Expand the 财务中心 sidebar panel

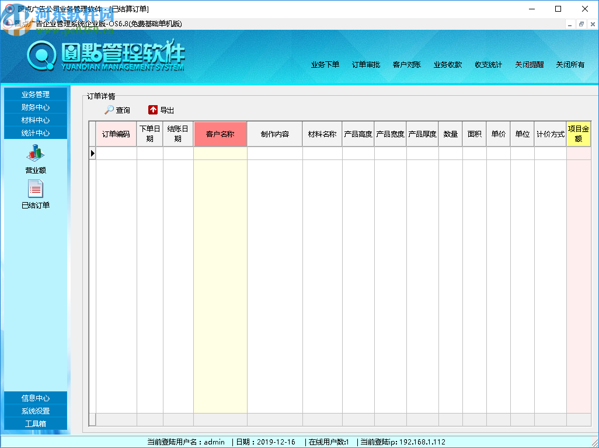36,107
